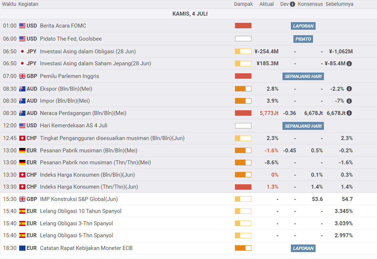Click SEPANJANG HARI badge for Hari Kemerdekaan AS

point(303,126)
